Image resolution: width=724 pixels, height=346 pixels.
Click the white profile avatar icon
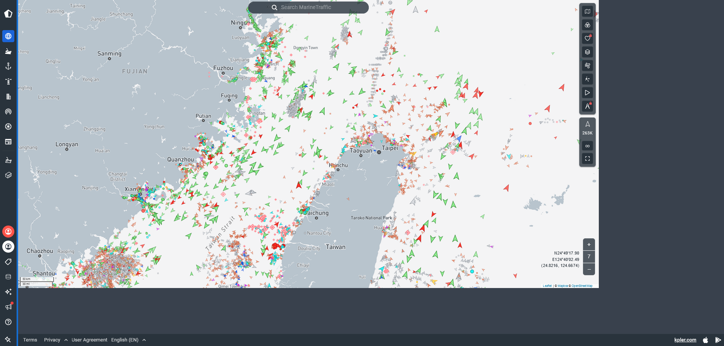(8, 247)
